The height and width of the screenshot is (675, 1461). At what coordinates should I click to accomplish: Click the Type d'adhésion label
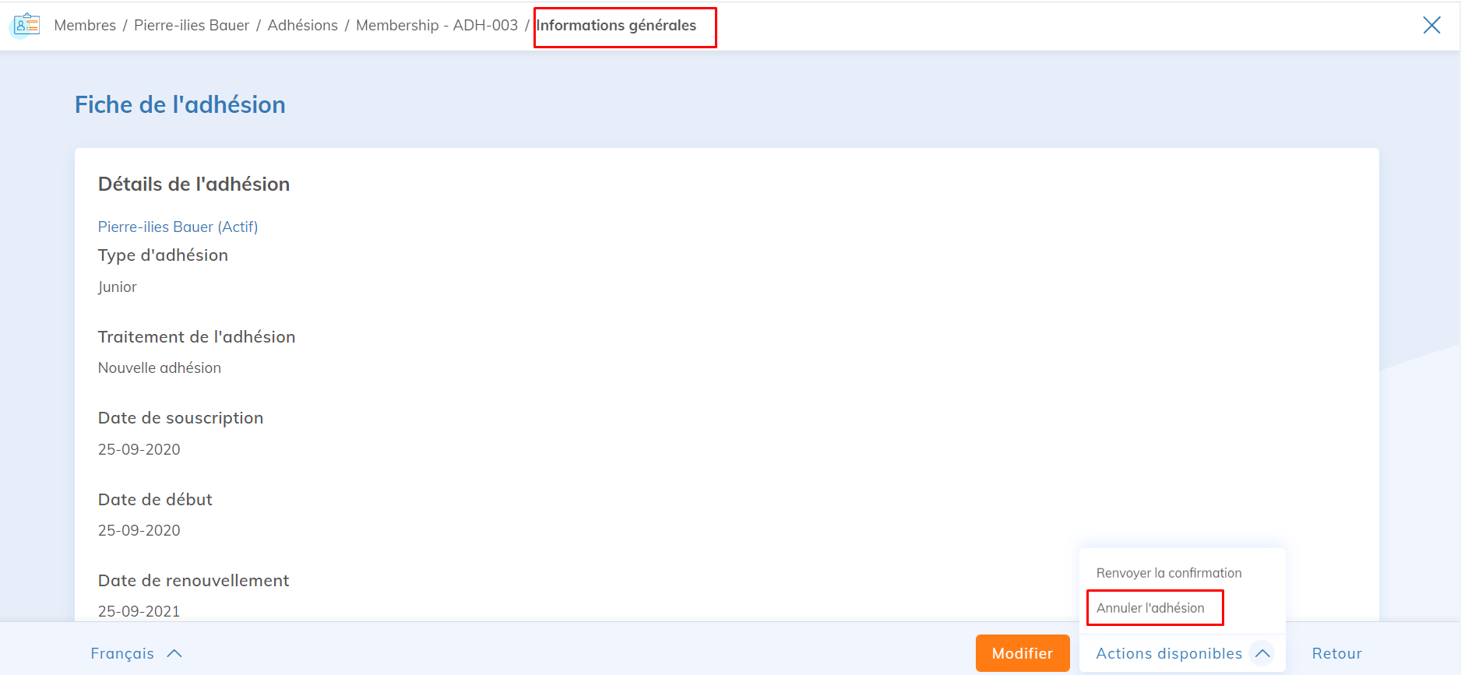[x=163, y=255]
